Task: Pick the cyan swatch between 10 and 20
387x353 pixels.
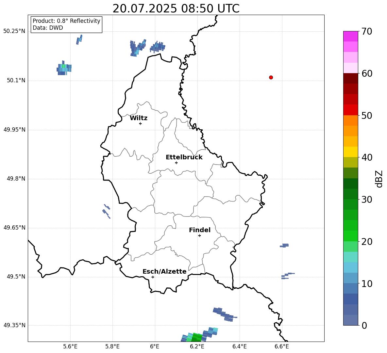Action: [x=350, y=267]
